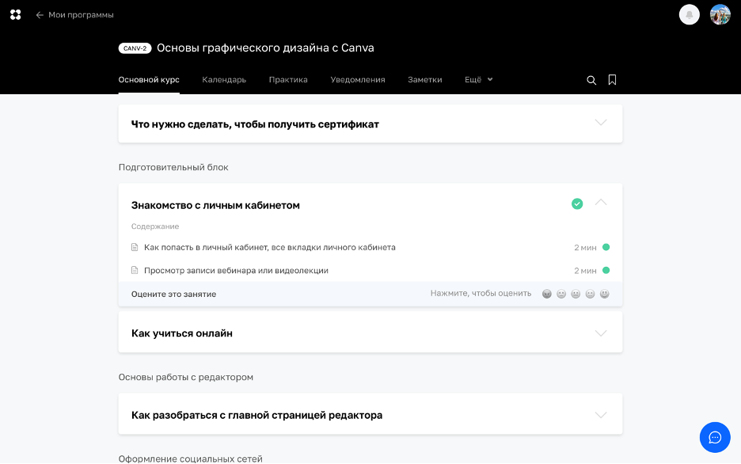Switch to the Календарь tab
This screenshot has height=464, width=741.
tap(224, 80)
